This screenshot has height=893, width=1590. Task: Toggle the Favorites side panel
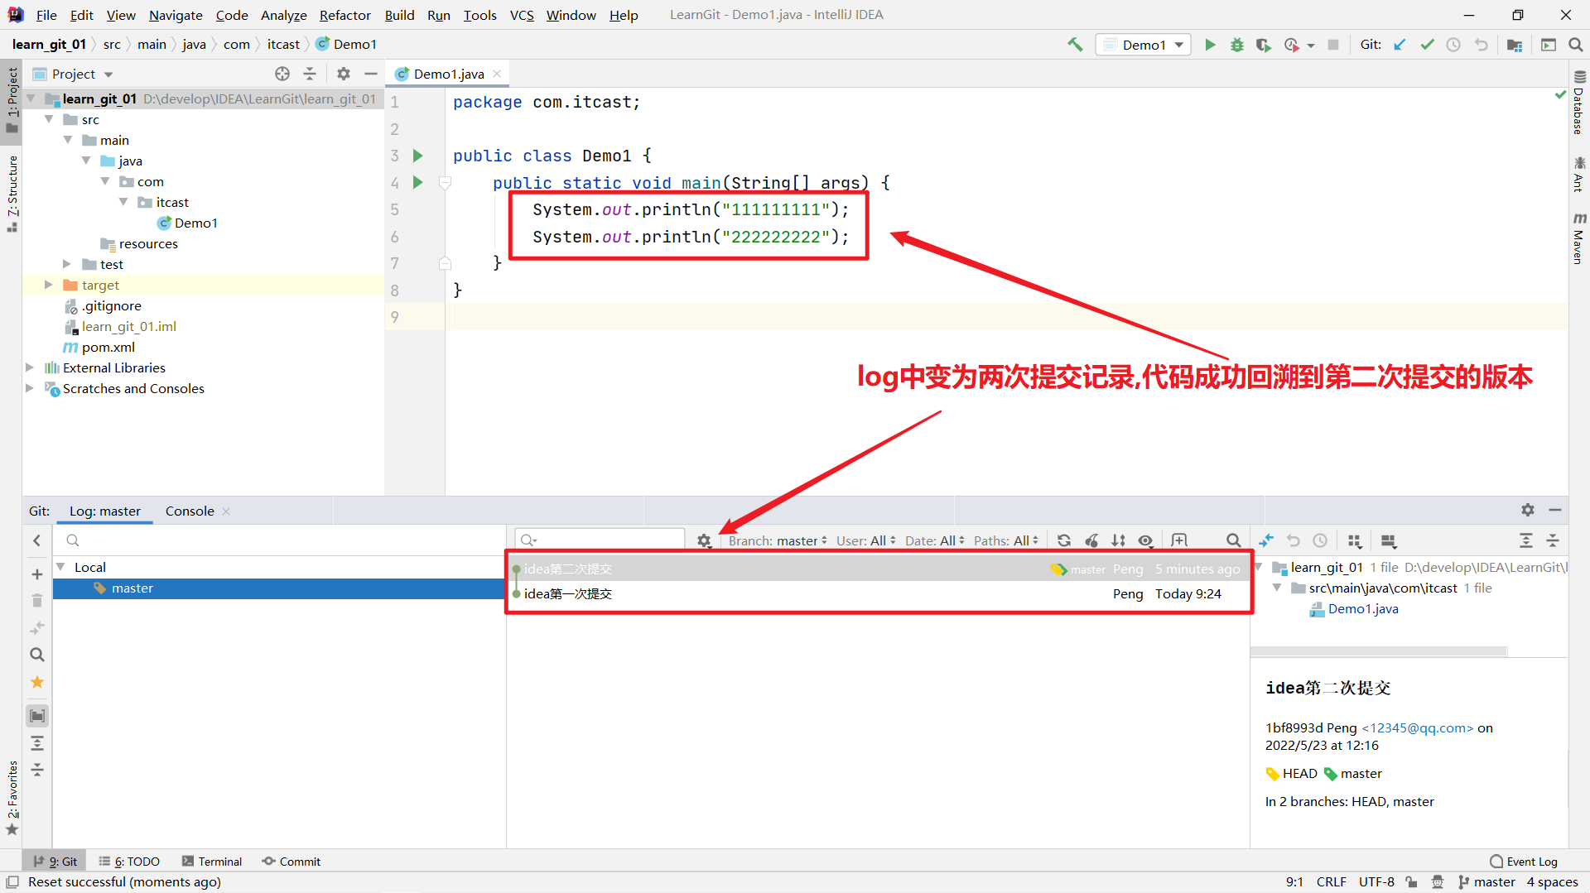coord(12,798)
